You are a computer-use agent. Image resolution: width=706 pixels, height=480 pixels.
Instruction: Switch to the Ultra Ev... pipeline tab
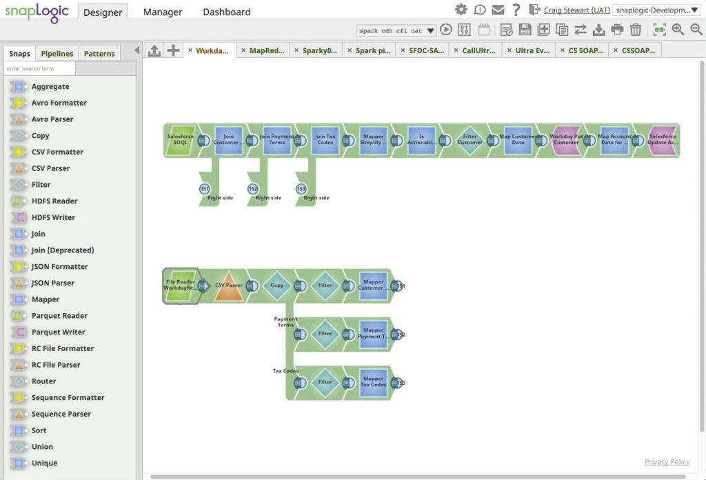pyautogui.click(x=532, y=50)
